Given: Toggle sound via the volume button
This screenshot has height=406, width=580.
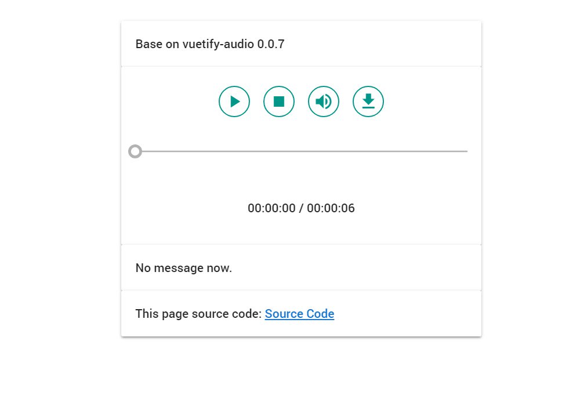Looking at the screenshot, I should point(324,101).
